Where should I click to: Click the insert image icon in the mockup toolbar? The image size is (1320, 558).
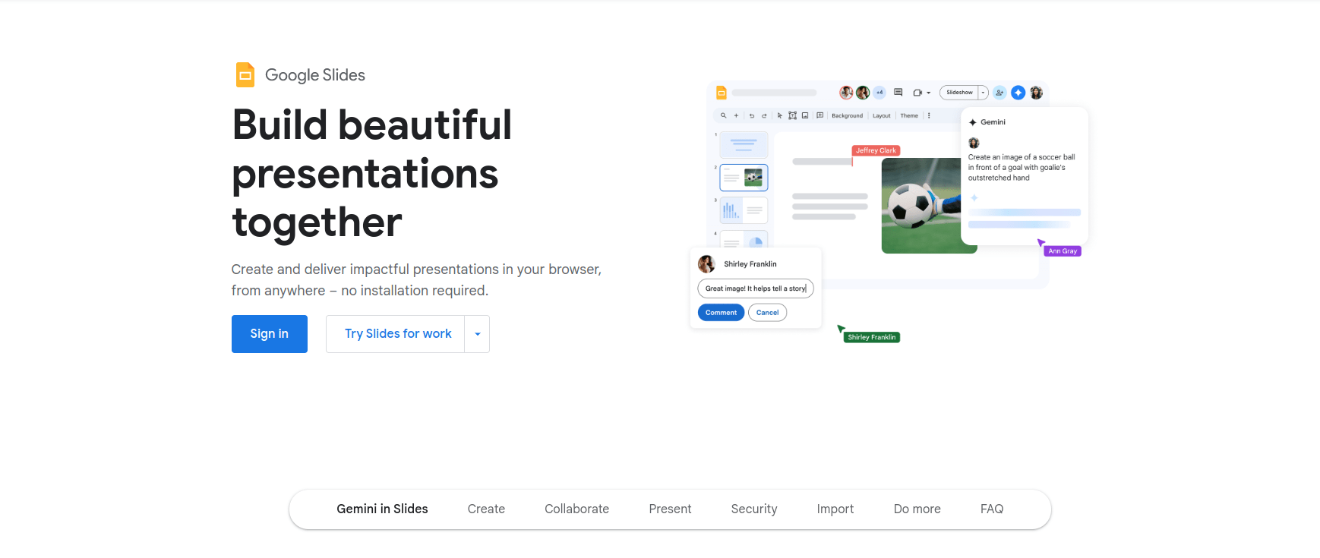[x=805, y=115]
